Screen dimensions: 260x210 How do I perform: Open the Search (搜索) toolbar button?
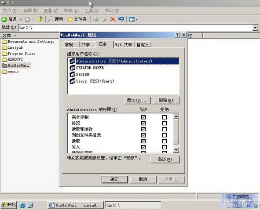pyautogui.click(x=55, y=19)
